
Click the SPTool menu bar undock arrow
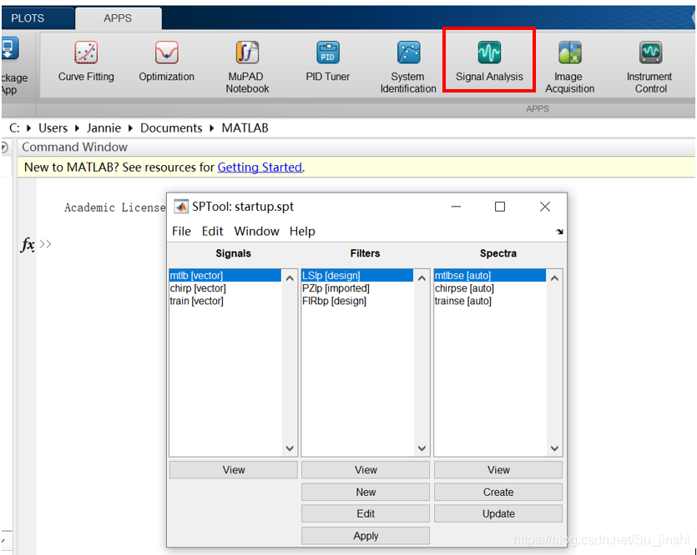[559, 232]
